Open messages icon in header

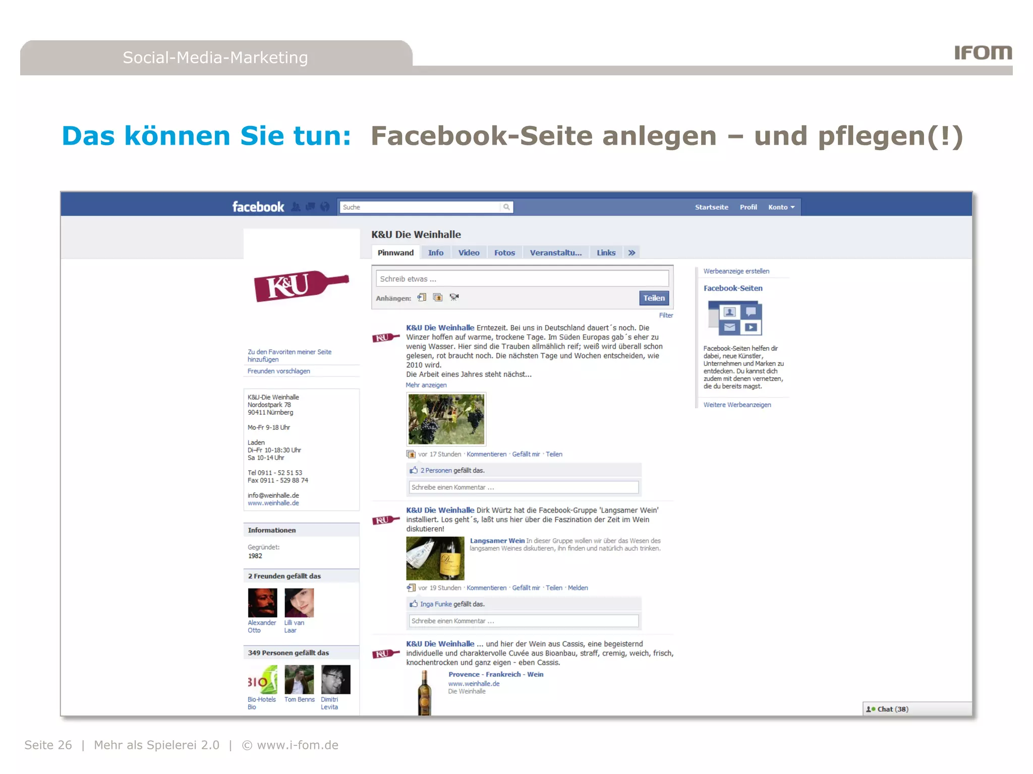pos(311,207)
